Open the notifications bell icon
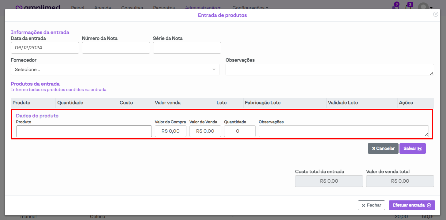This screenshot has width=446, height=220. click(409, 7)
